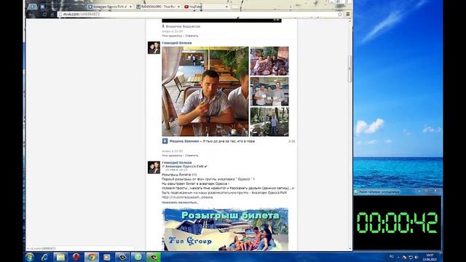Open Геннадий Волков's name on the photo post

[177, 43]
